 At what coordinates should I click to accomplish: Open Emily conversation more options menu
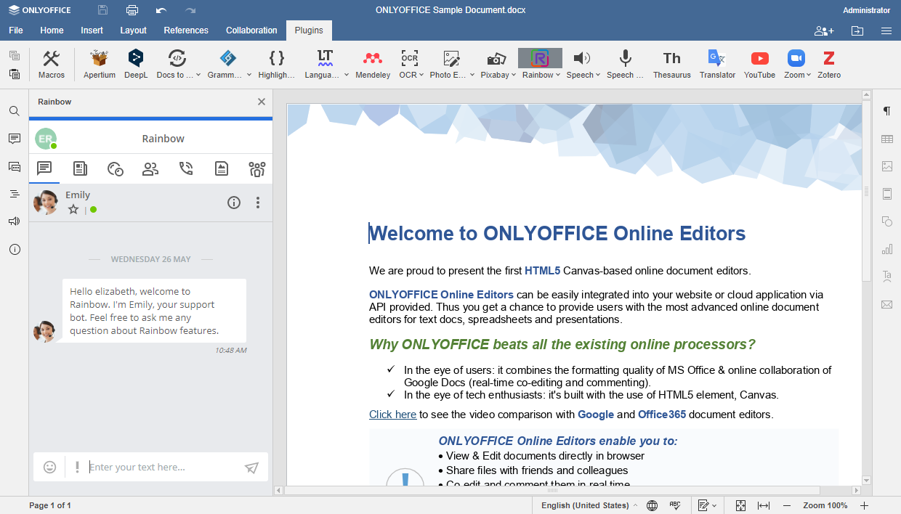click(x=258, y=203)
